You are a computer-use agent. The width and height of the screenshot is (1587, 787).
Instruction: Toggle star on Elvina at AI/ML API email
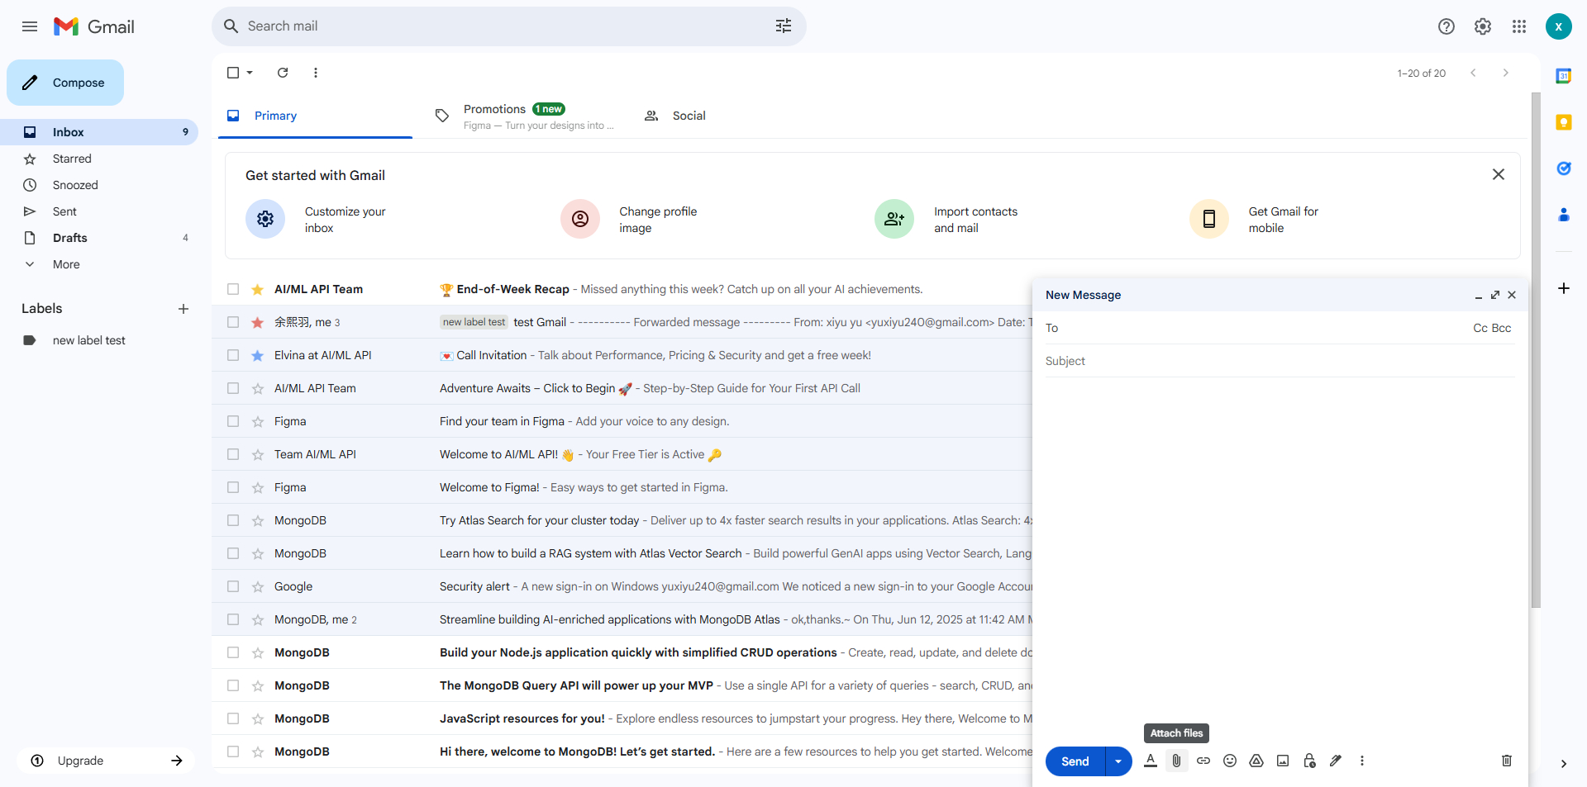[258, 355]
